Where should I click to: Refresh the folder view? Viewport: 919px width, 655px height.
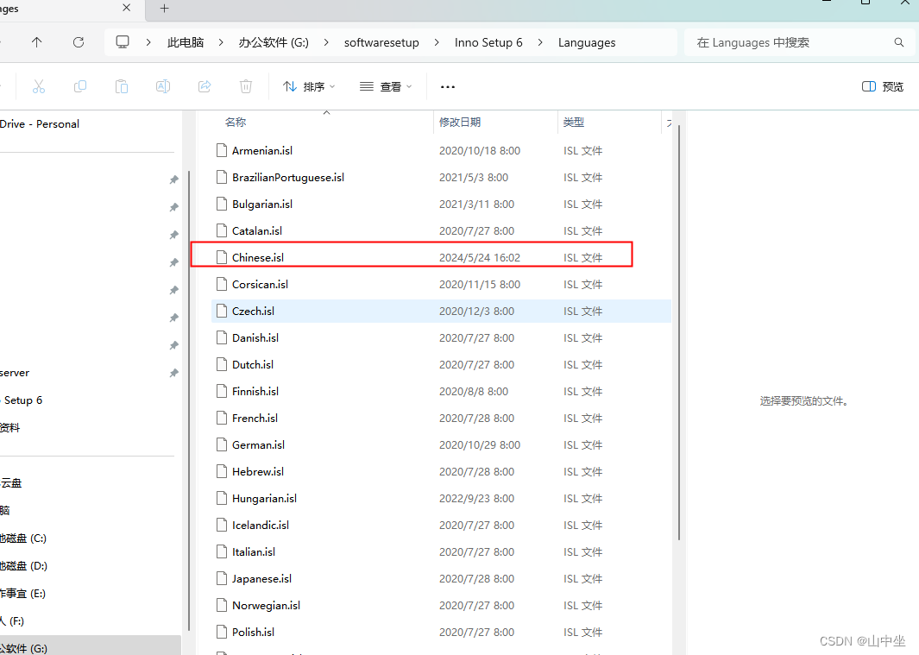[79, 42]
